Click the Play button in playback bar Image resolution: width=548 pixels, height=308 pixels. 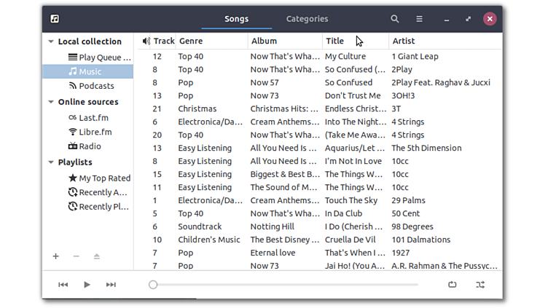(x=87, y=285)
